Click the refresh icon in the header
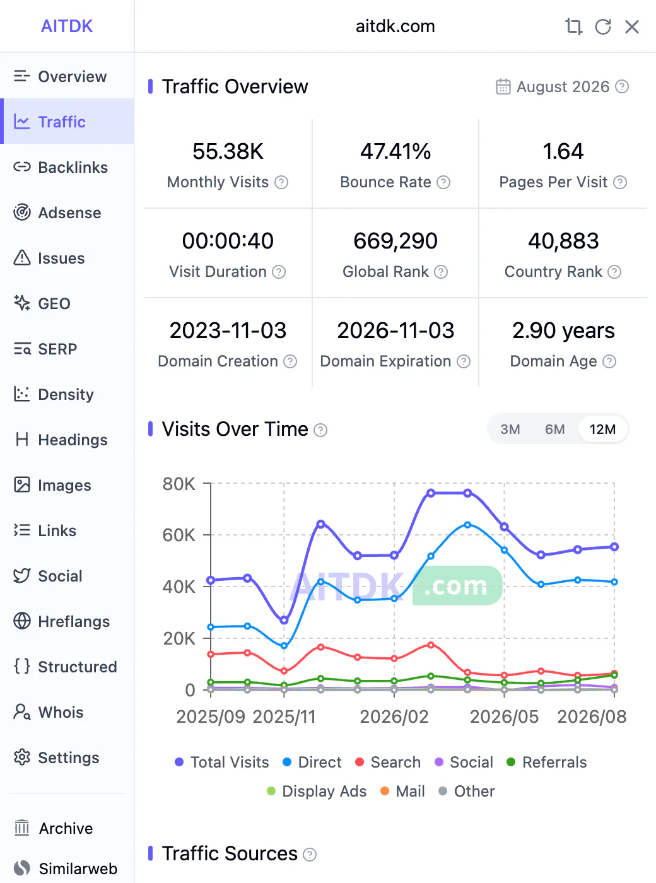The width and height of the screenshot is (656, 883). pos(603,26)
